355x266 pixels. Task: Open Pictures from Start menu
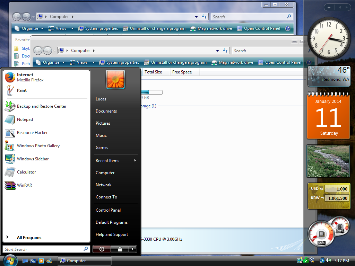click(116, 123)
